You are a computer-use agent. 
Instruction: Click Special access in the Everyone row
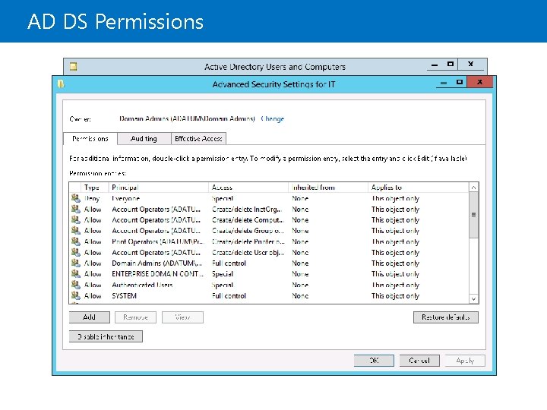point(222,198)
